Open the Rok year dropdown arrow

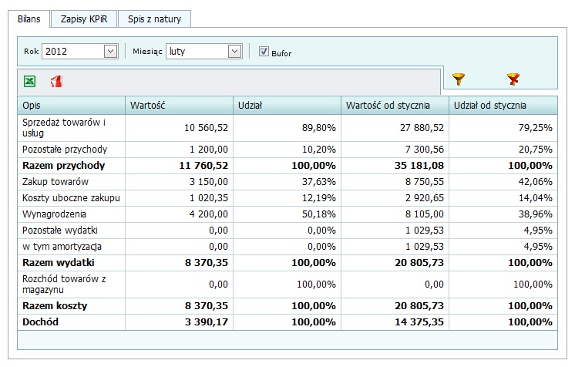pos(110,52)
